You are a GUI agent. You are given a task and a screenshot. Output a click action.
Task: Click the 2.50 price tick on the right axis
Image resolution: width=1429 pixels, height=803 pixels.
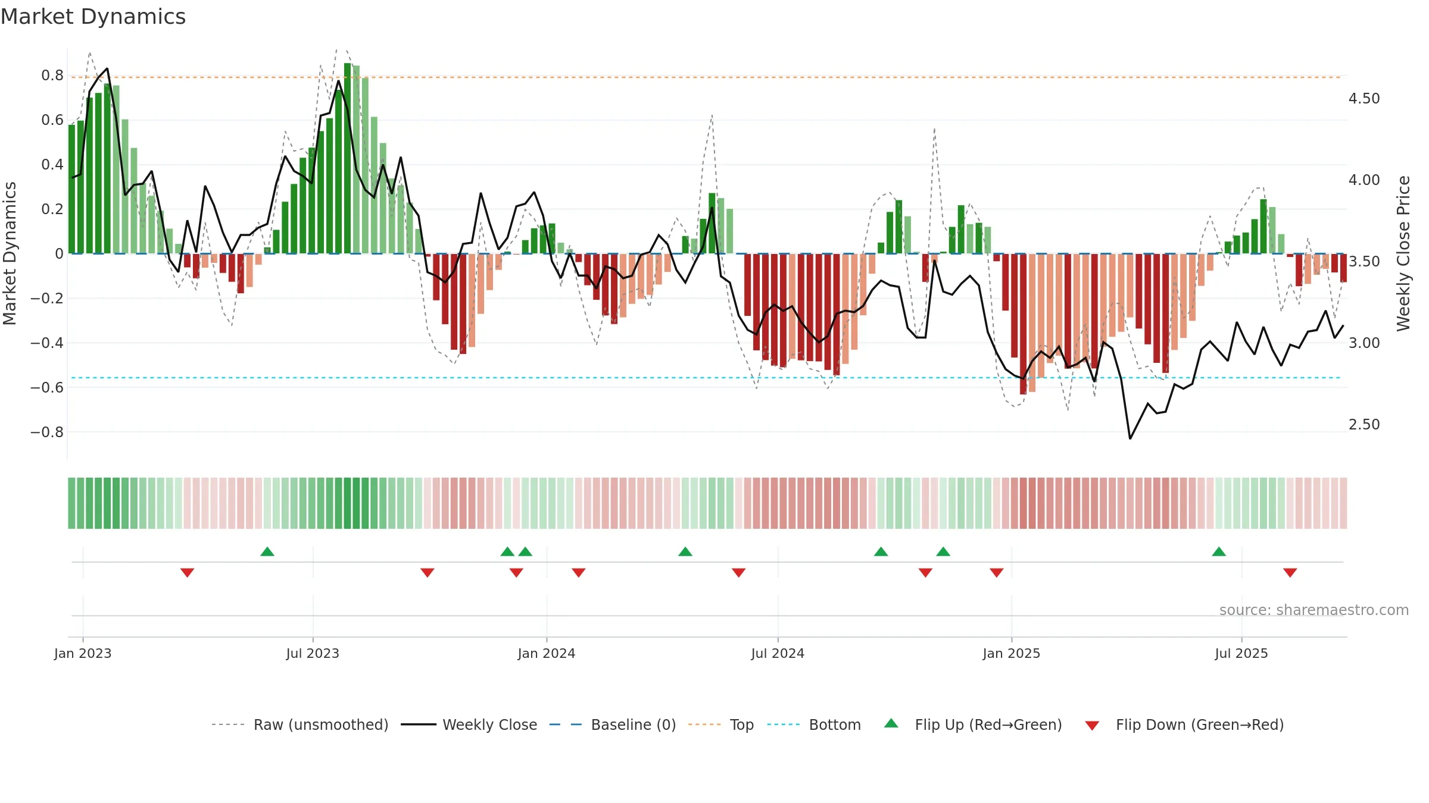point(1364,424)
